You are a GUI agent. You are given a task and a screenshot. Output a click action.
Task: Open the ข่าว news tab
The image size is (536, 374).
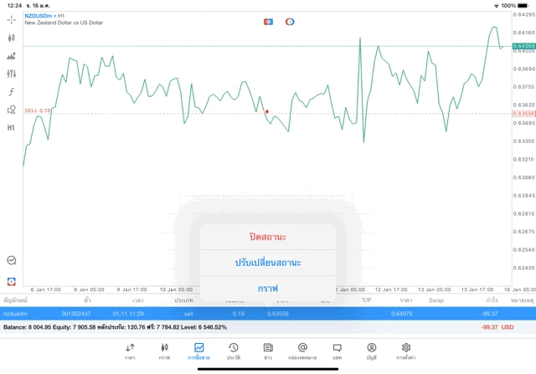[x=268, y=351]
